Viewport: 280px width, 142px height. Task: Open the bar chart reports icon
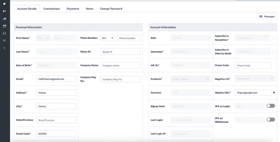click(x=4, y=19)
